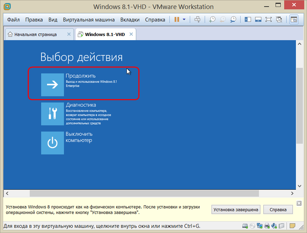Click the Unity mode icon
307x233 pixels.
279,19
